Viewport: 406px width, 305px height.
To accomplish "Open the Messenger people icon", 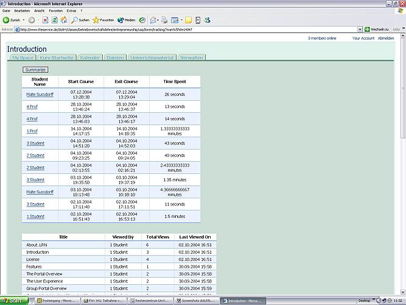I will (x=207, y=20).
